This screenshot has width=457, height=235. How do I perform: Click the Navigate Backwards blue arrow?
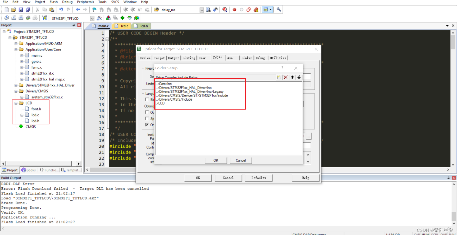point(78,10)
